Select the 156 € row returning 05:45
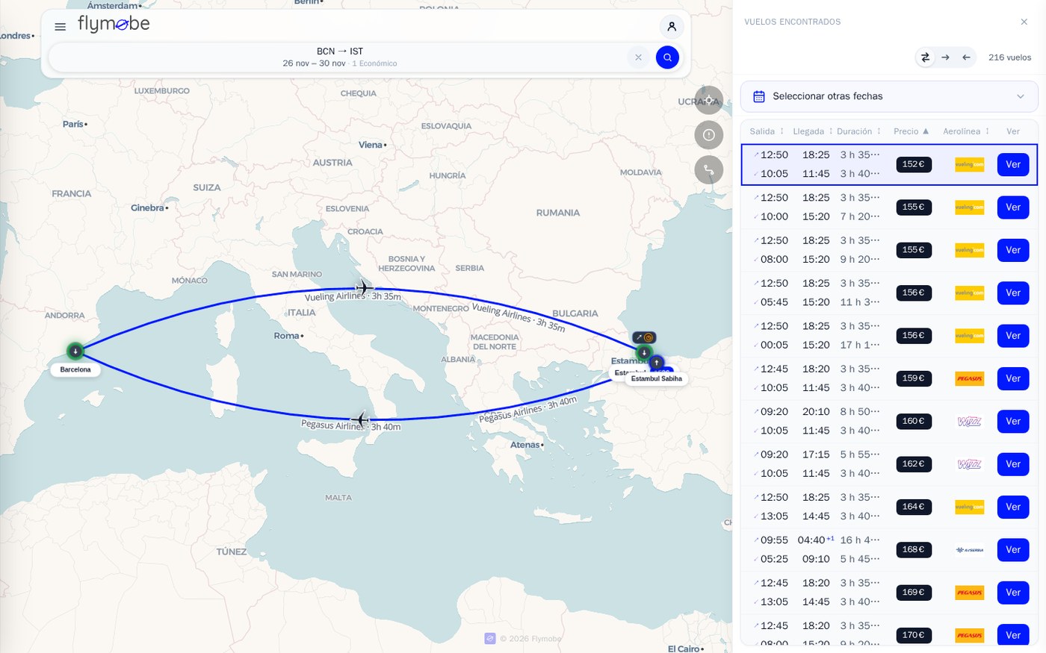Screen dimensions: 1046x653 coord(889,293)
